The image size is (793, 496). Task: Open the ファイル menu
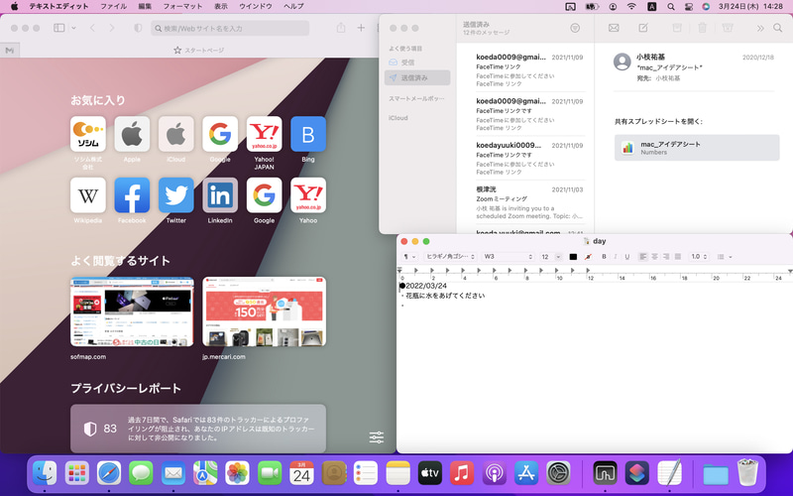(113, 7)
